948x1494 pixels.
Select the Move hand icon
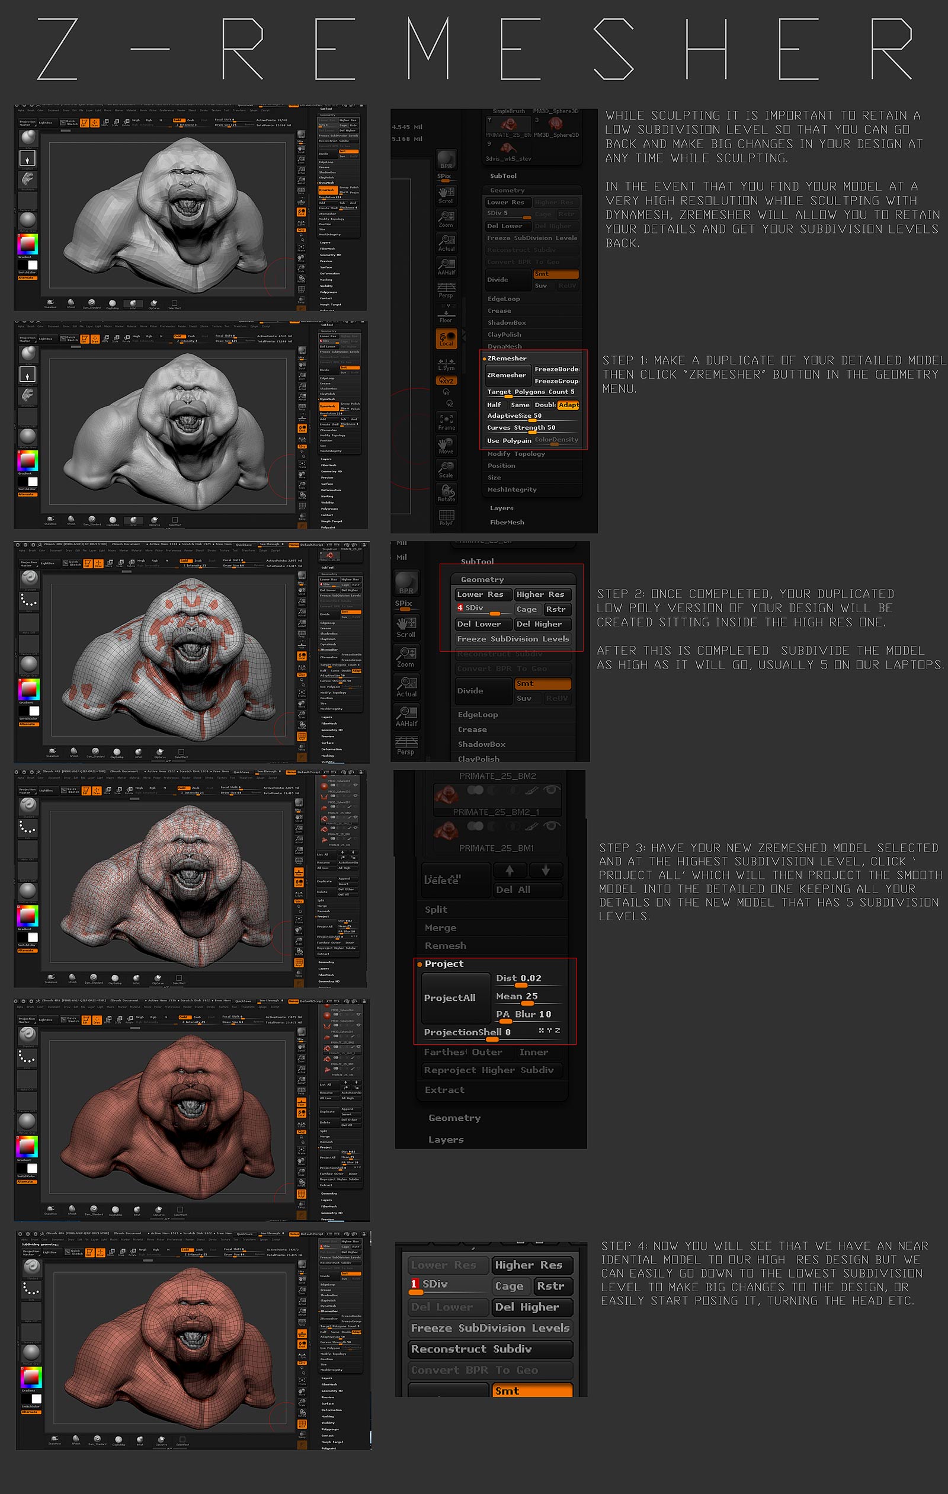pos(447,446)
